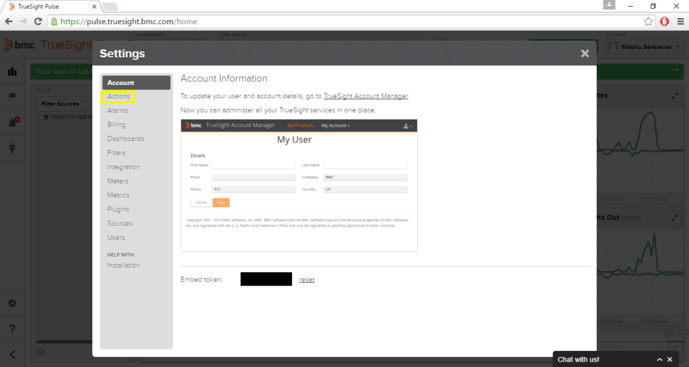This screenshot has height=367, width=689.
Task: Open the Metrics settings section
Action: coord(118,195)
